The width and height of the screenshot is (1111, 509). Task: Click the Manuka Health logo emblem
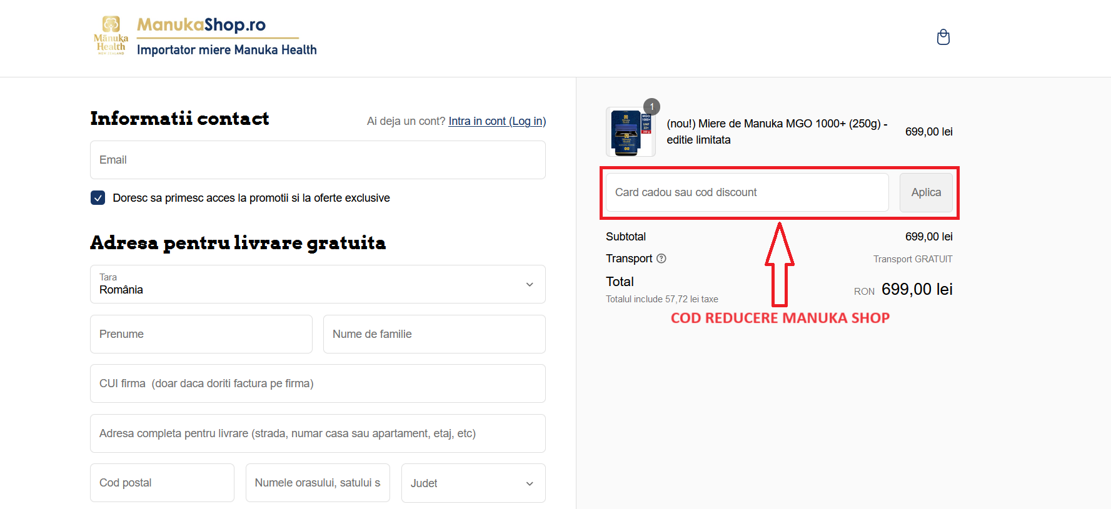point(111,36)
